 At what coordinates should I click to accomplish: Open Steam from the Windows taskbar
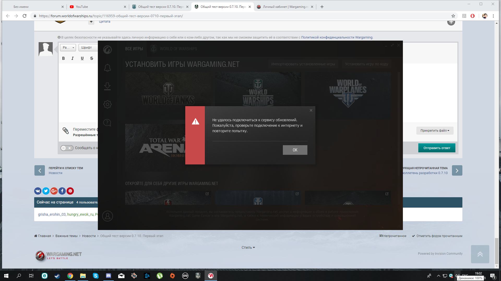(x=57, y=276)
